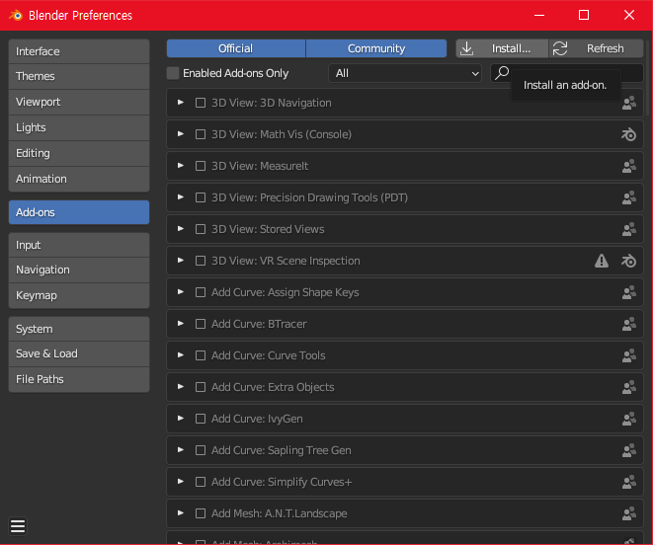The height and width of the screenshot is (545, 653).
Task: Expand the MeasureIt add-on row
Action: 181,166
